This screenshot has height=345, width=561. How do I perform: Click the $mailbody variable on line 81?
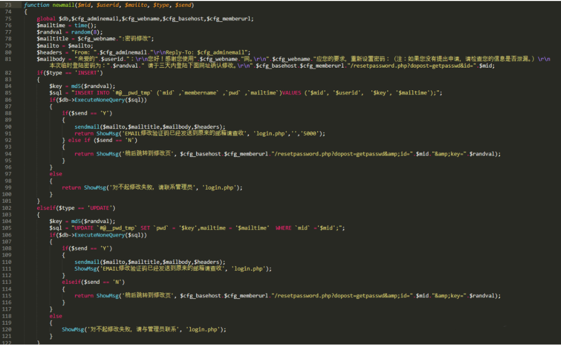click(x=50, y=59)
